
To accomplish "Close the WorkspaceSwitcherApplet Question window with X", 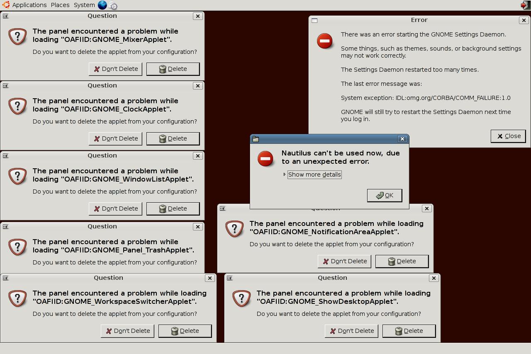I will point(210,278).
